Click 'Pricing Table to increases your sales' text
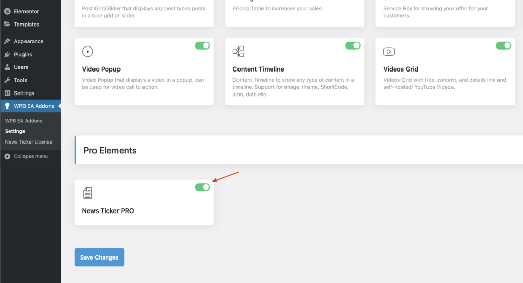Viewport: 523px width, 283px height. coord(278,8)
